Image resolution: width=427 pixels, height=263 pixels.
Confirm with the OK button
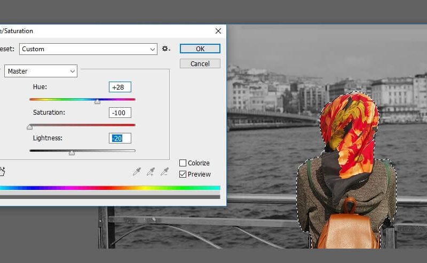(200, 49)
